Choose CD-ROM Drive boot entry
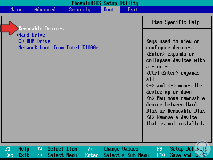This screenshot has height=160, width=213. [34, 41]
